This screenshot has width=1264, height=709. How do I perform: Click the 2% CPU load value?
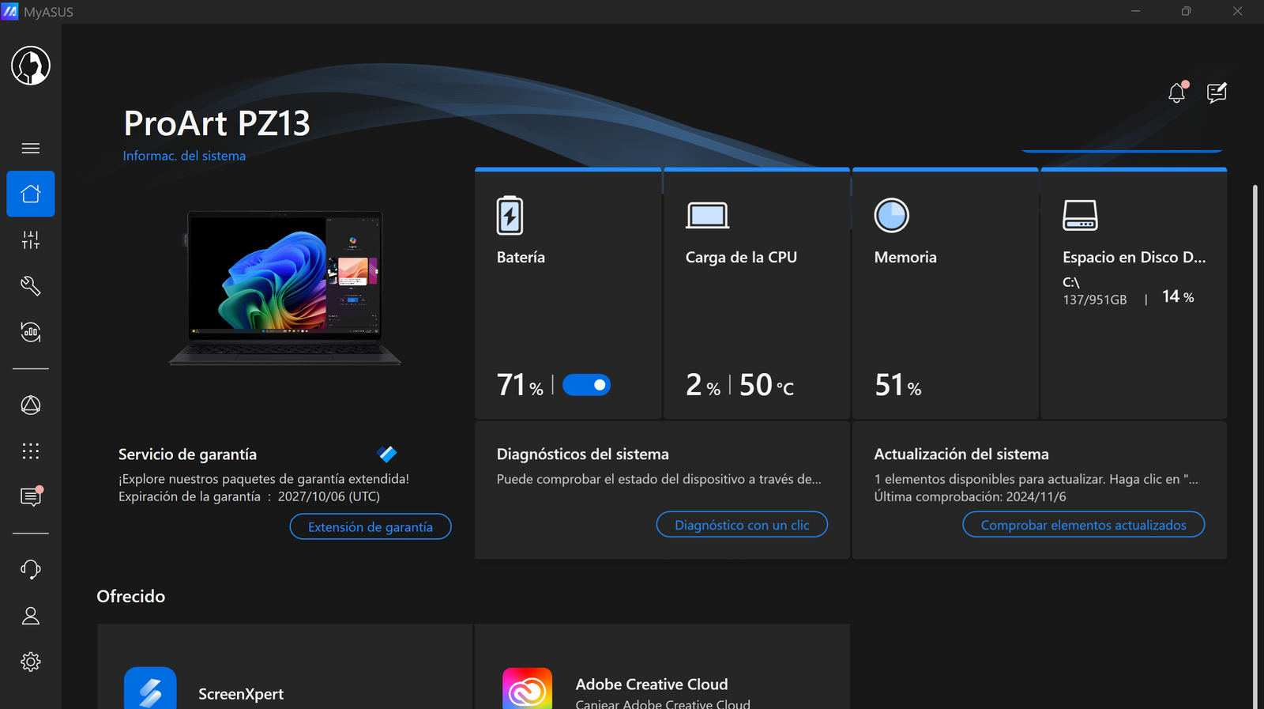click(x=703, y=385)
